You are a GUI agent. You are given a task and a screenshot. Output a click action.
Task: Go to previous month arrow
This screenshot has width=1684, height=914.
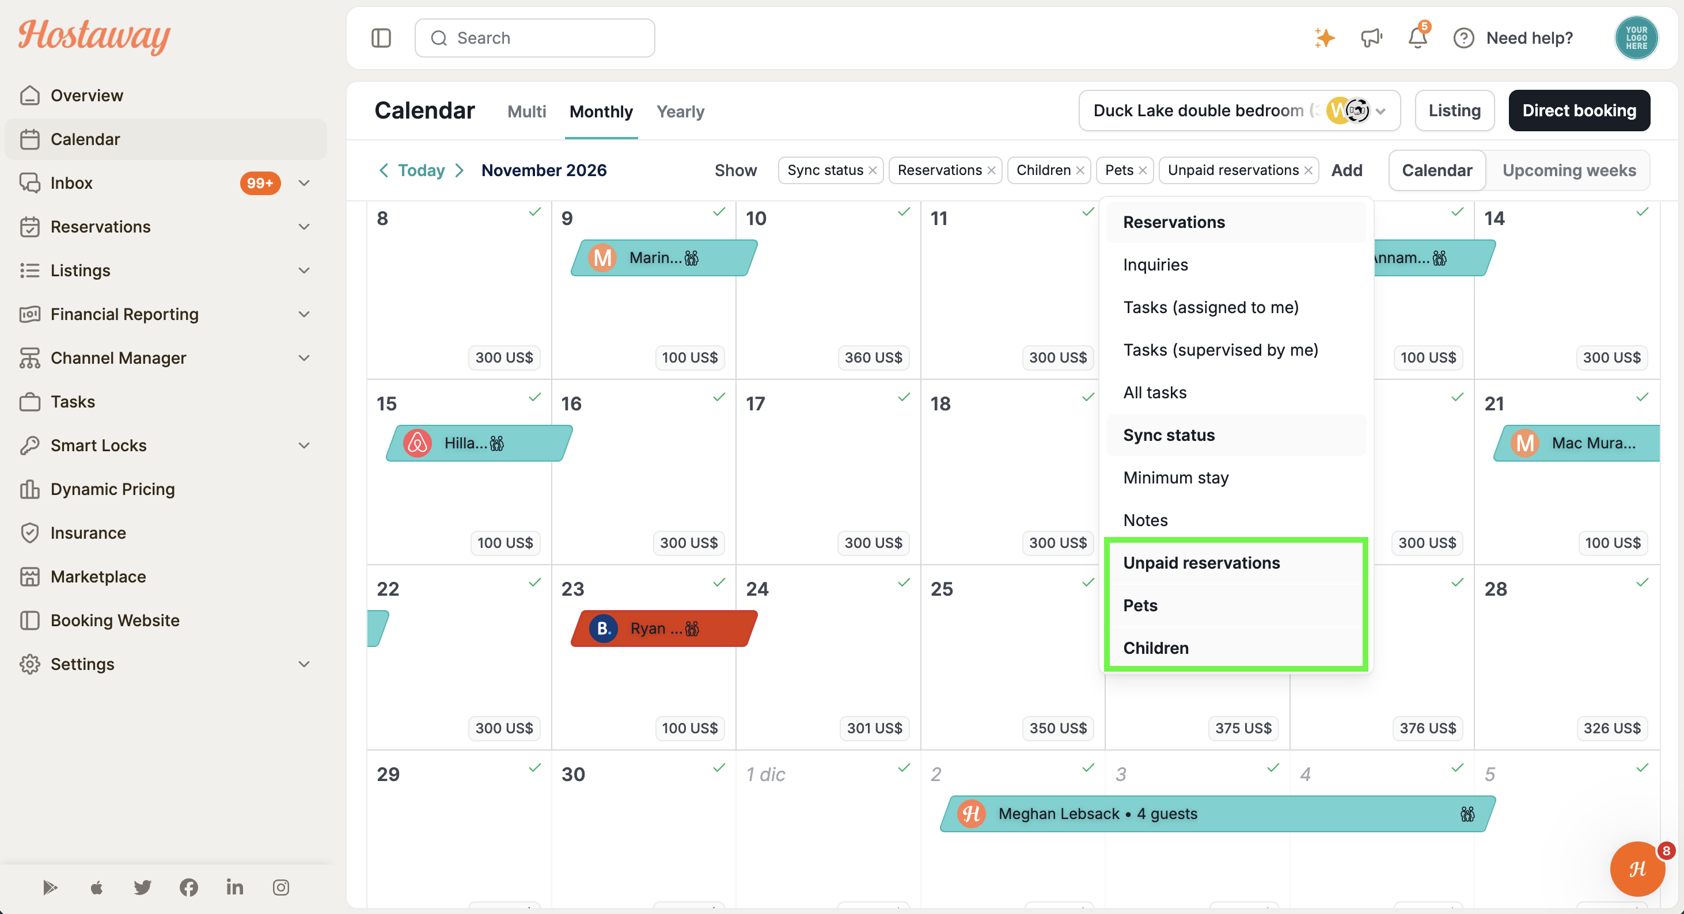pos(384,170)
